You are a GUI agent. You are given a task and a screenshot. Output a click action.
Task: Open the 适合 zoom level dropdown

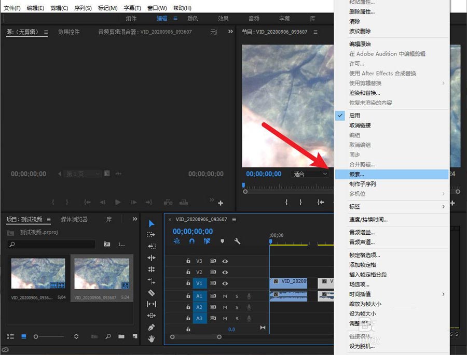[x=310, y=174]
